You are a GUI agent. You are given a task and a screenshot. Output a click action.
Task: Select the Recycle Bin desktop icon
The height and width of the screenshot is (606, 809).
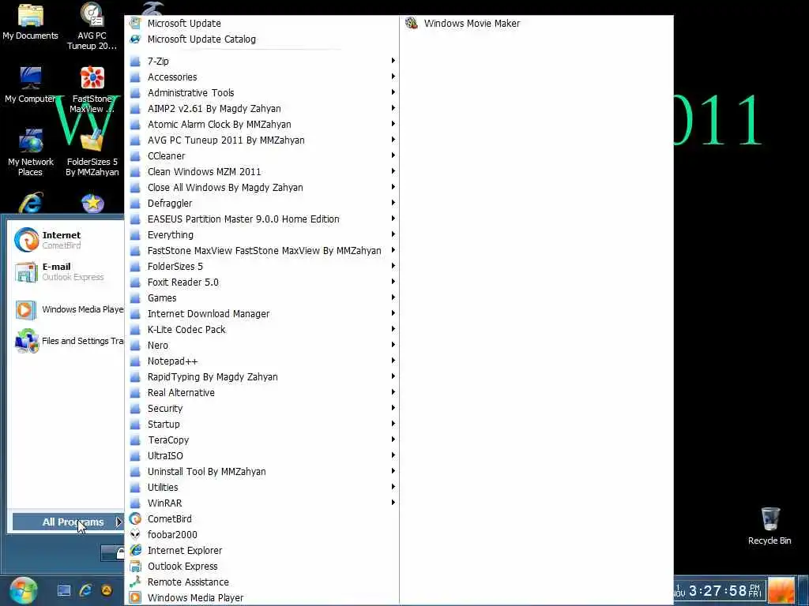(769, 526)
